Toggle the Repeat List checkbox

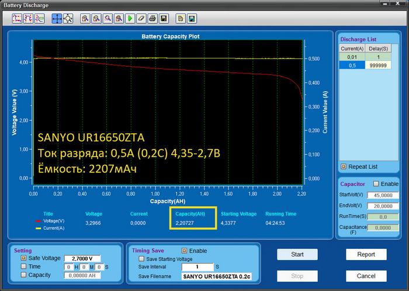pyautogui.click(x=344, y=167)
